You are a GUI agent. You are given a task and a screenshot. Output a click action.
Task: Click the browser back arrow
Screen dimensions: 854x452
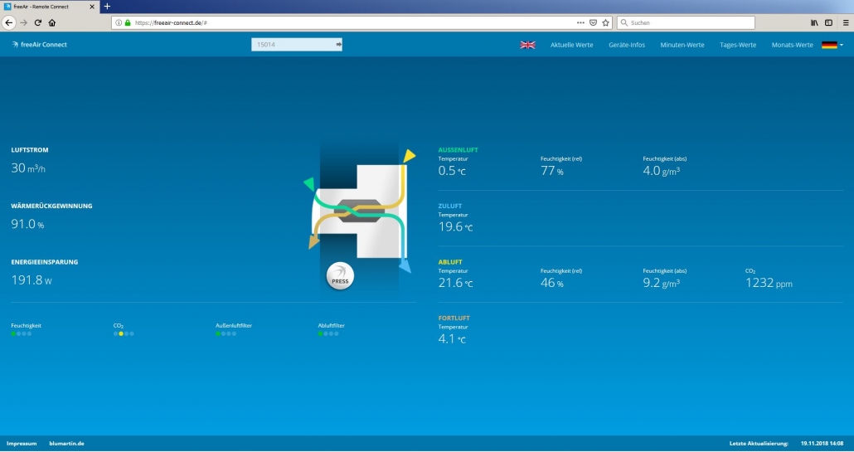pos(9,23)
